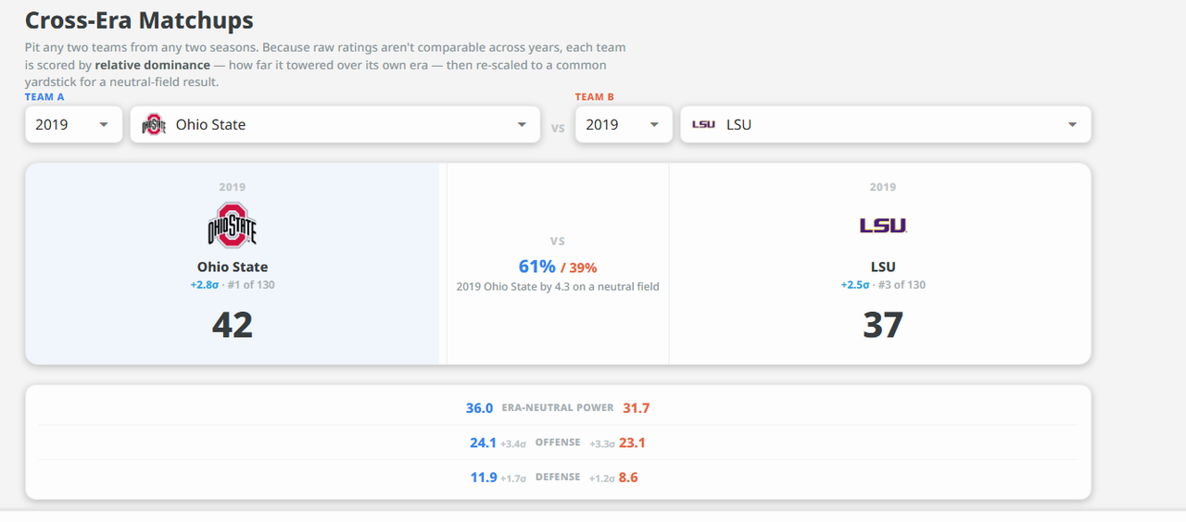Click the TEAM B label
This screenshot has width=1186, height=522.
coord(595,97)
